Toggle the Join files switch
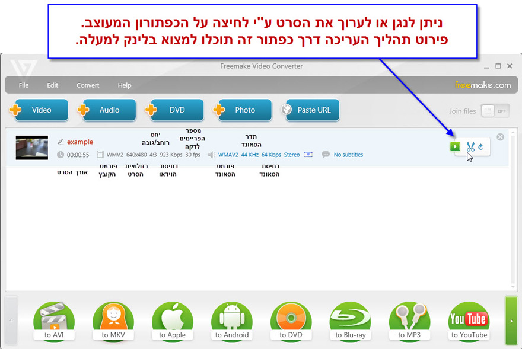The width and height of the screenshot is (522, 349). [495, 111]
